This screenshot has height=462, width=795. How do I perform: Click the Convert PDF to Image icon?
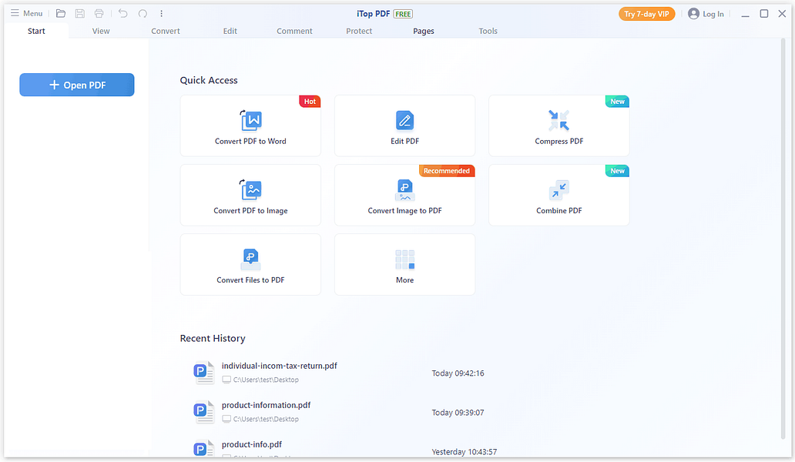(251, 190)
